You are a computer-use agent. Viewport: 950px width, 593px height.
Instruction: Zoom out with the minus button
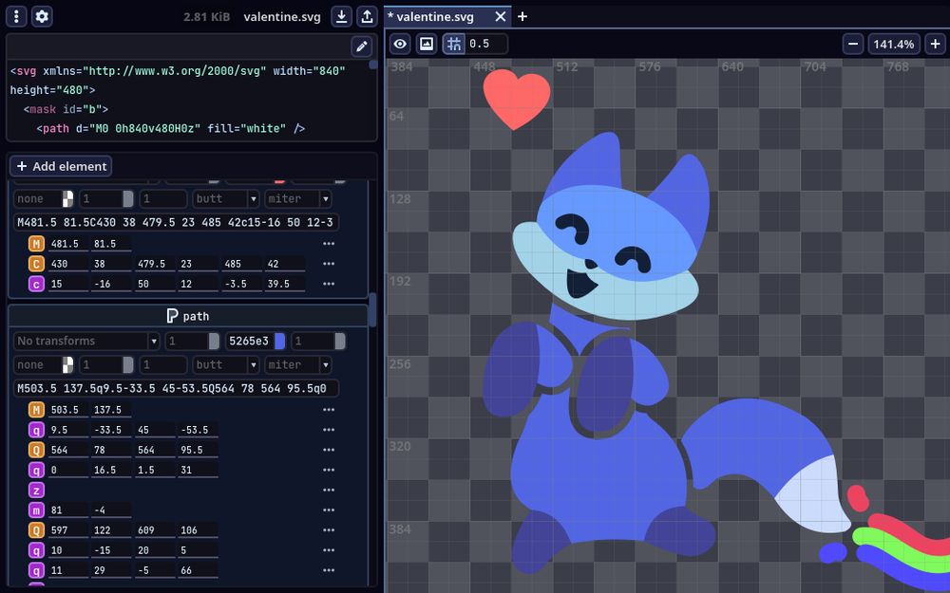pos(853,44)
